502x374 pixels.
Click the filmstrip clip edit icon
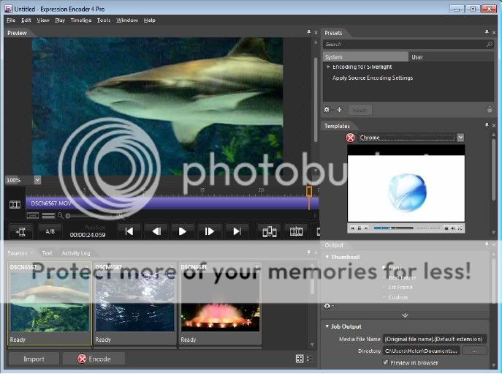point(297,231)
